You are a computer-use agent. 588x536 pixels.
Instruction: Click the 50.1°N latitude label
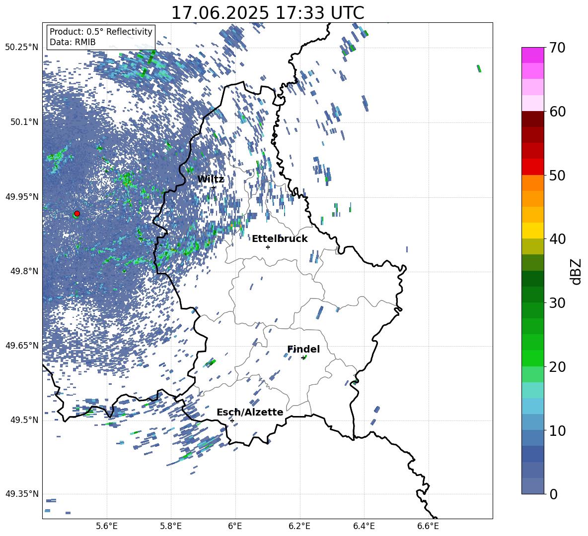point(25,122)
